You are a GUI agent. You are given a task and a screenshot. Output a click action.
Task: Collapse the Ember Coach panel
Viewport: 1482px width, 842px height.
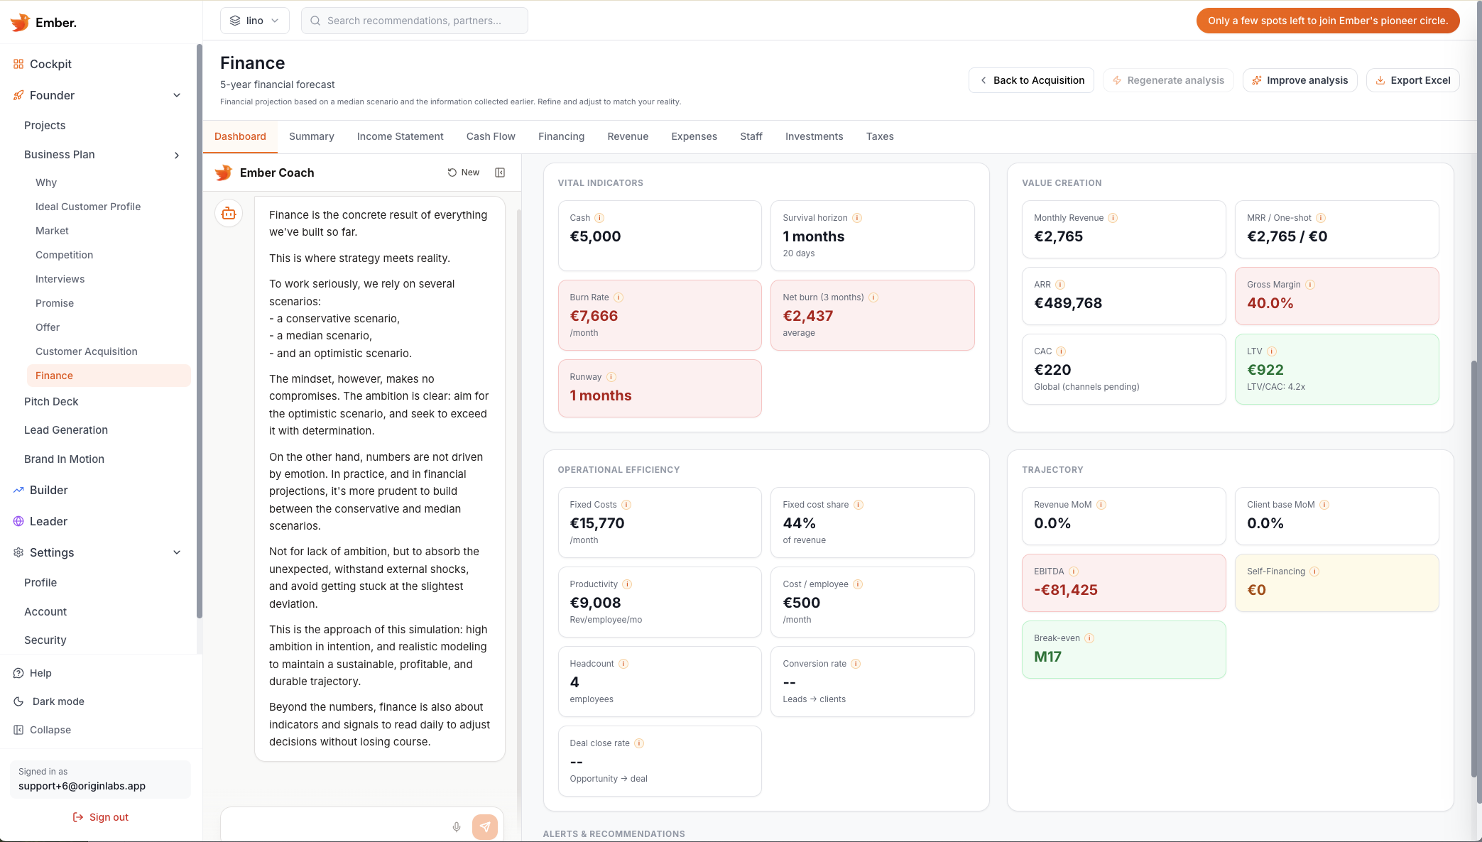[x=500, y=172]
